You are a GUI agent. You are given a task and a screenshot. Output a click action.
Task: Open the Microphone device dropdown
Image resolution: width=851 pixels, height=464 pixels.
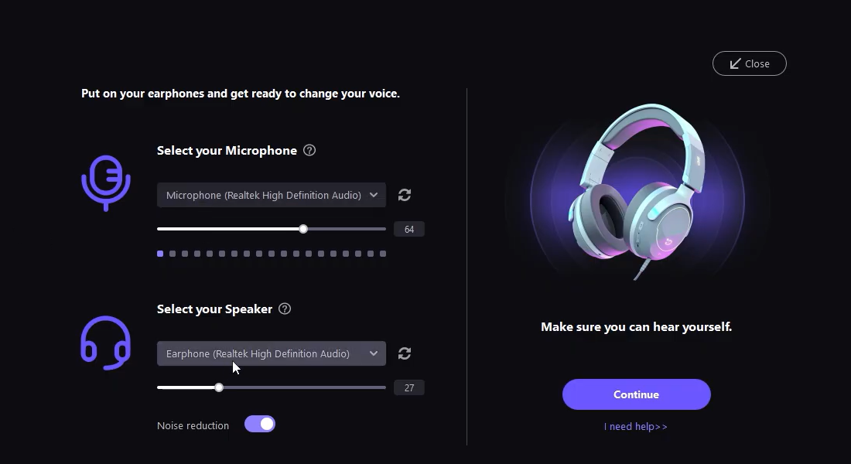(x=263, y=195)
